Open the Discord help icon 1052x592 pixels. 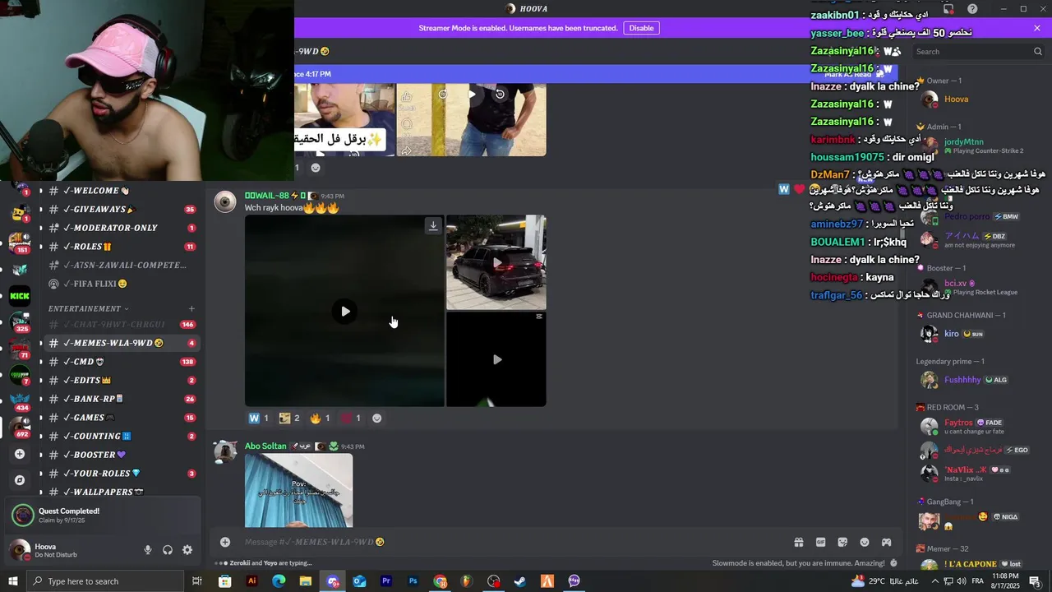click(x=972, y=9)
